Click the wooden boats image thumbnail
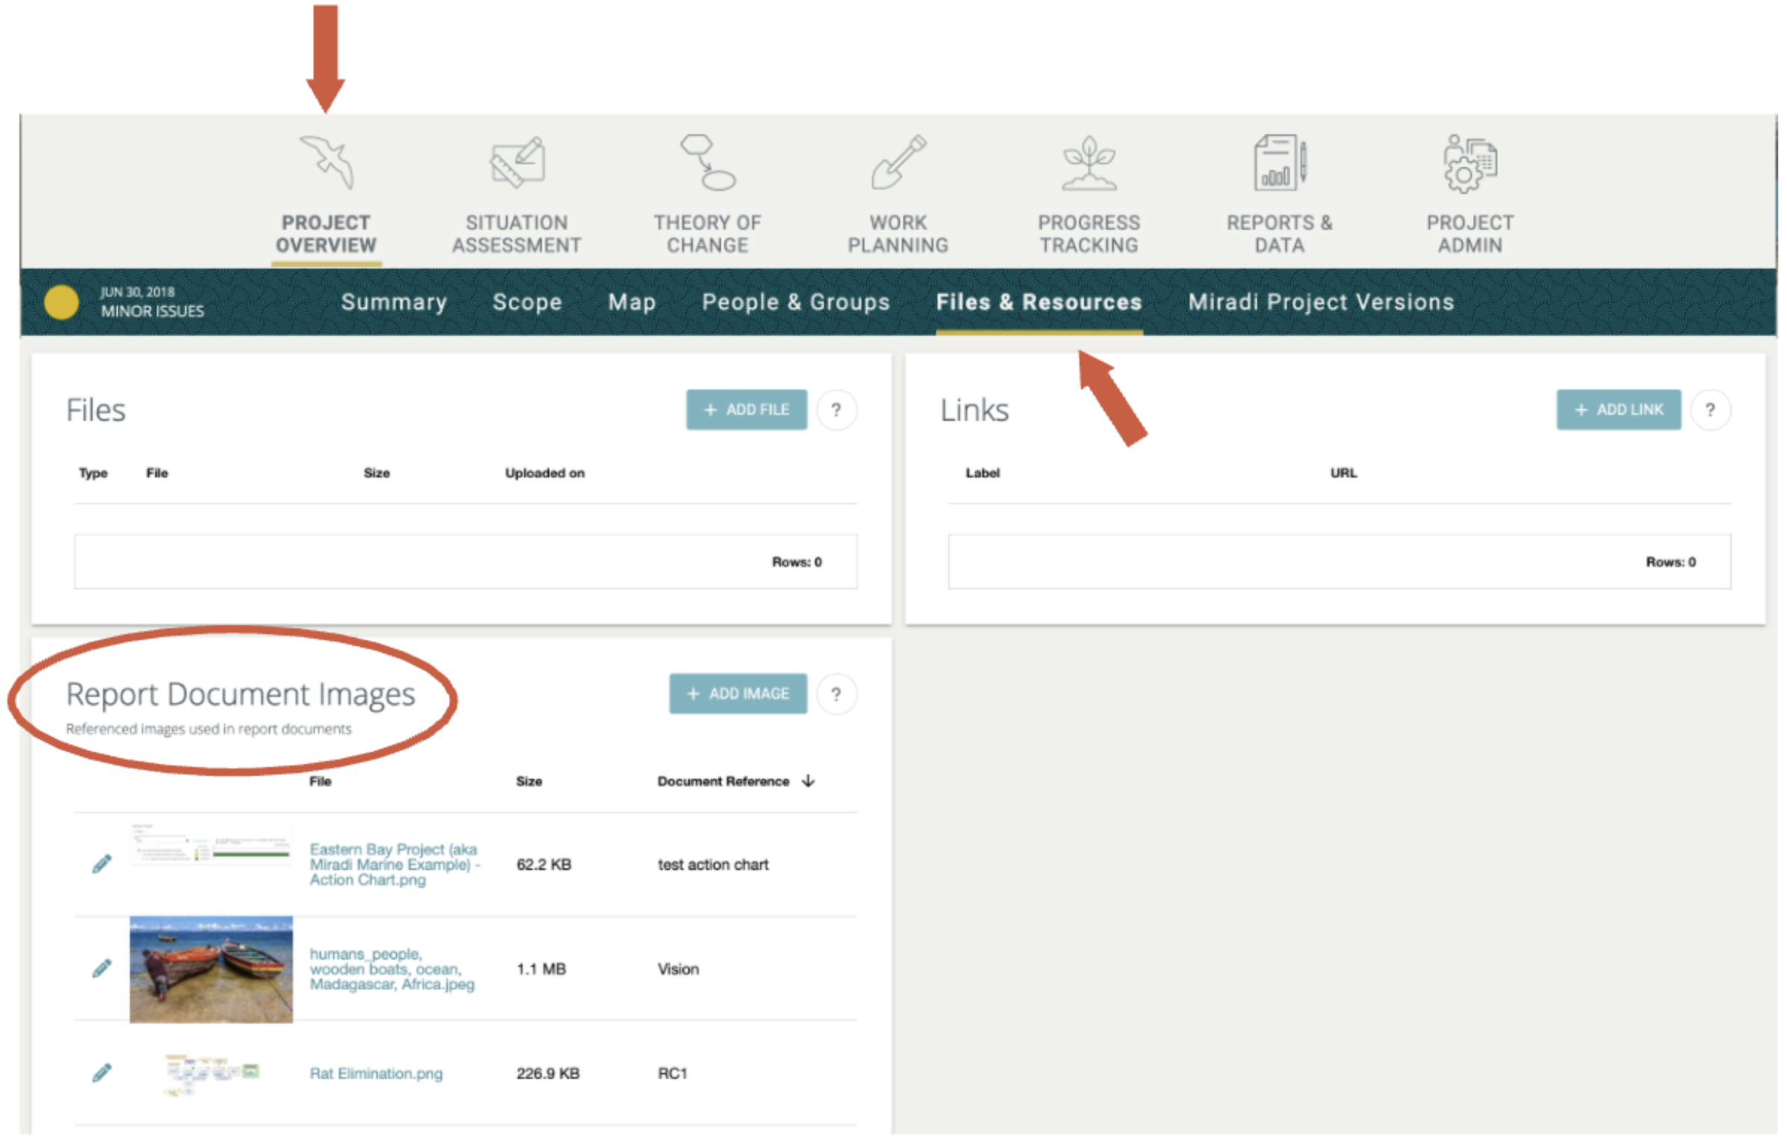This screenshot has width=1787, height=1143. [x=211, y=968]
